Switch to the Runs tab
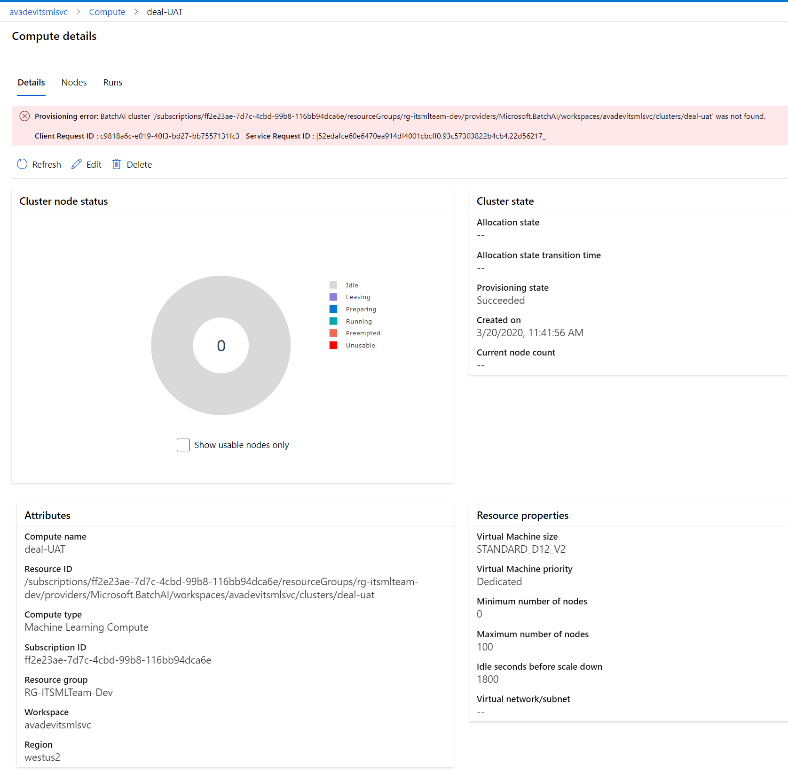This screenshot has width=788, height=781. [112, 82]
